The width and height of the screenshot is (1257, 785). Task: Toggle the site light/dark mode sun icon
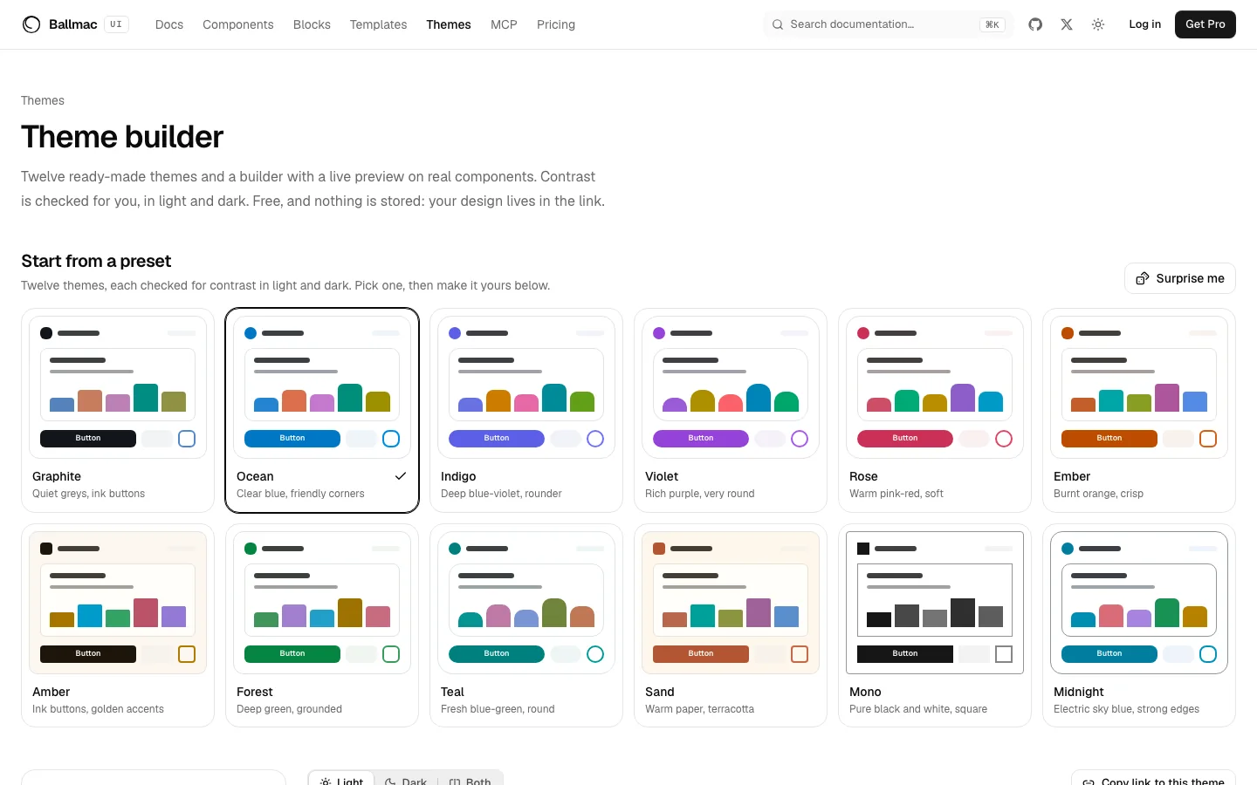1098,24
